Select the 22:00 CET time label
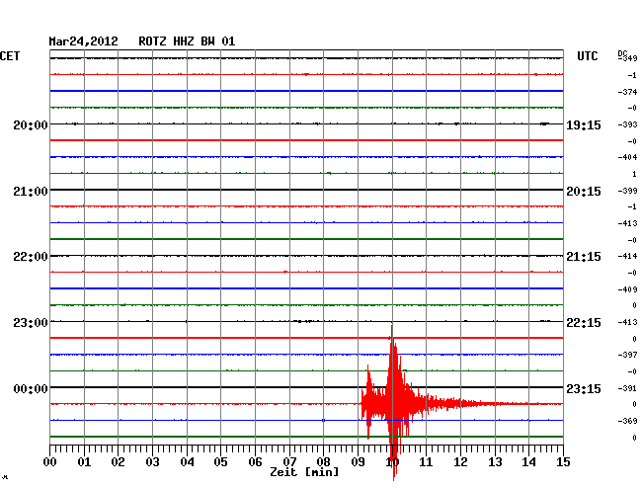Viewport: 642px width, 488px height. point(31,257)
